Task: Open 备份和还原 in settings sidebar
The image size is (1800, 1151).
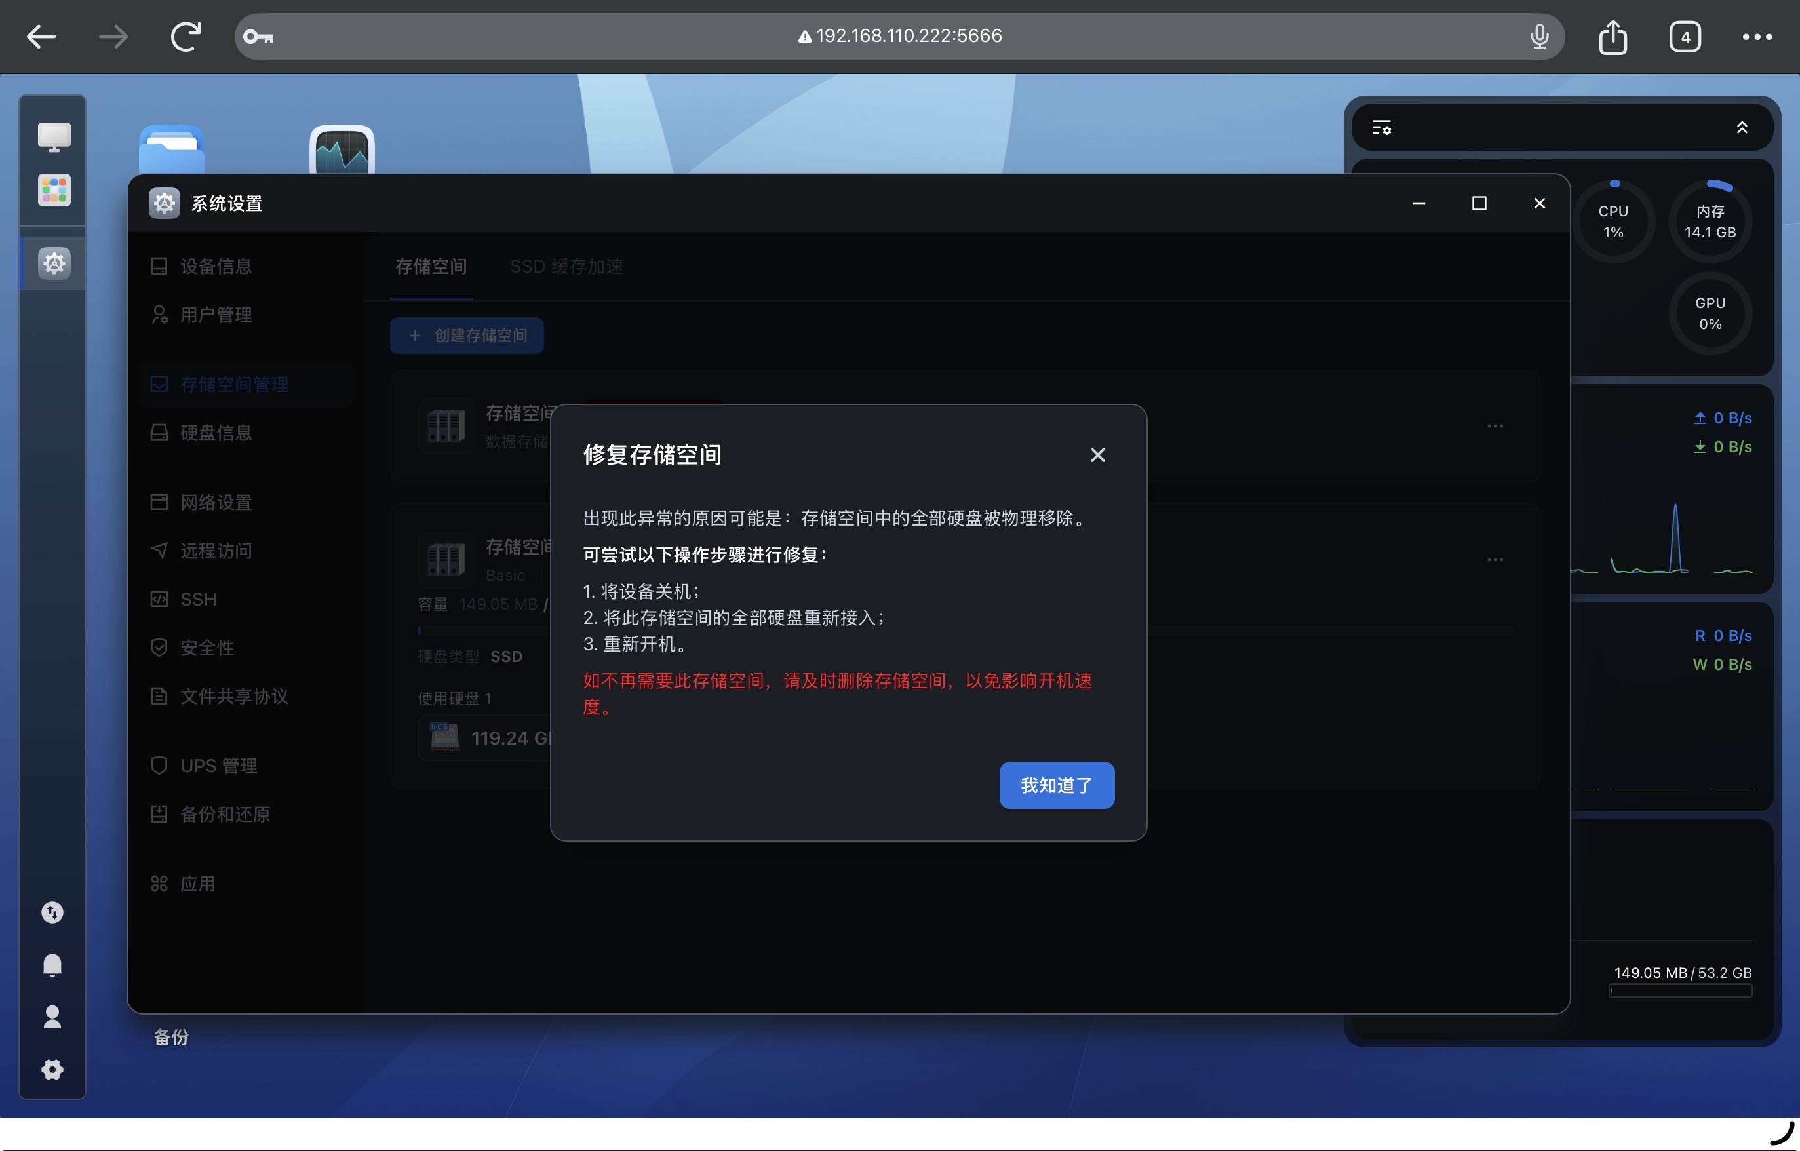Action: [x=245, y=815]
